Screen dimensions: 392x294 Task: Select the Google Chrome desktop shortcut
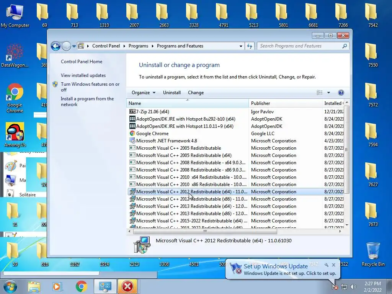coord(15,98)
